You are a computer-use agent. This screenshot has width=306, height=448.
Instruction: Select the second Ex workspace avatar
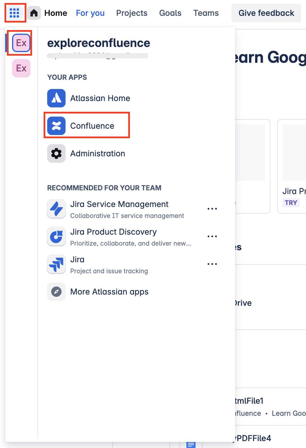(20, 68)
